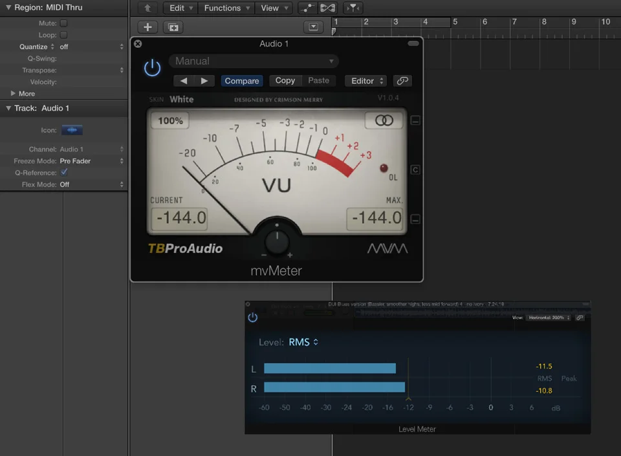The image size is (621, 456).
Task: Click the up-arrow hierarchy button
Action: pos(147,8)
